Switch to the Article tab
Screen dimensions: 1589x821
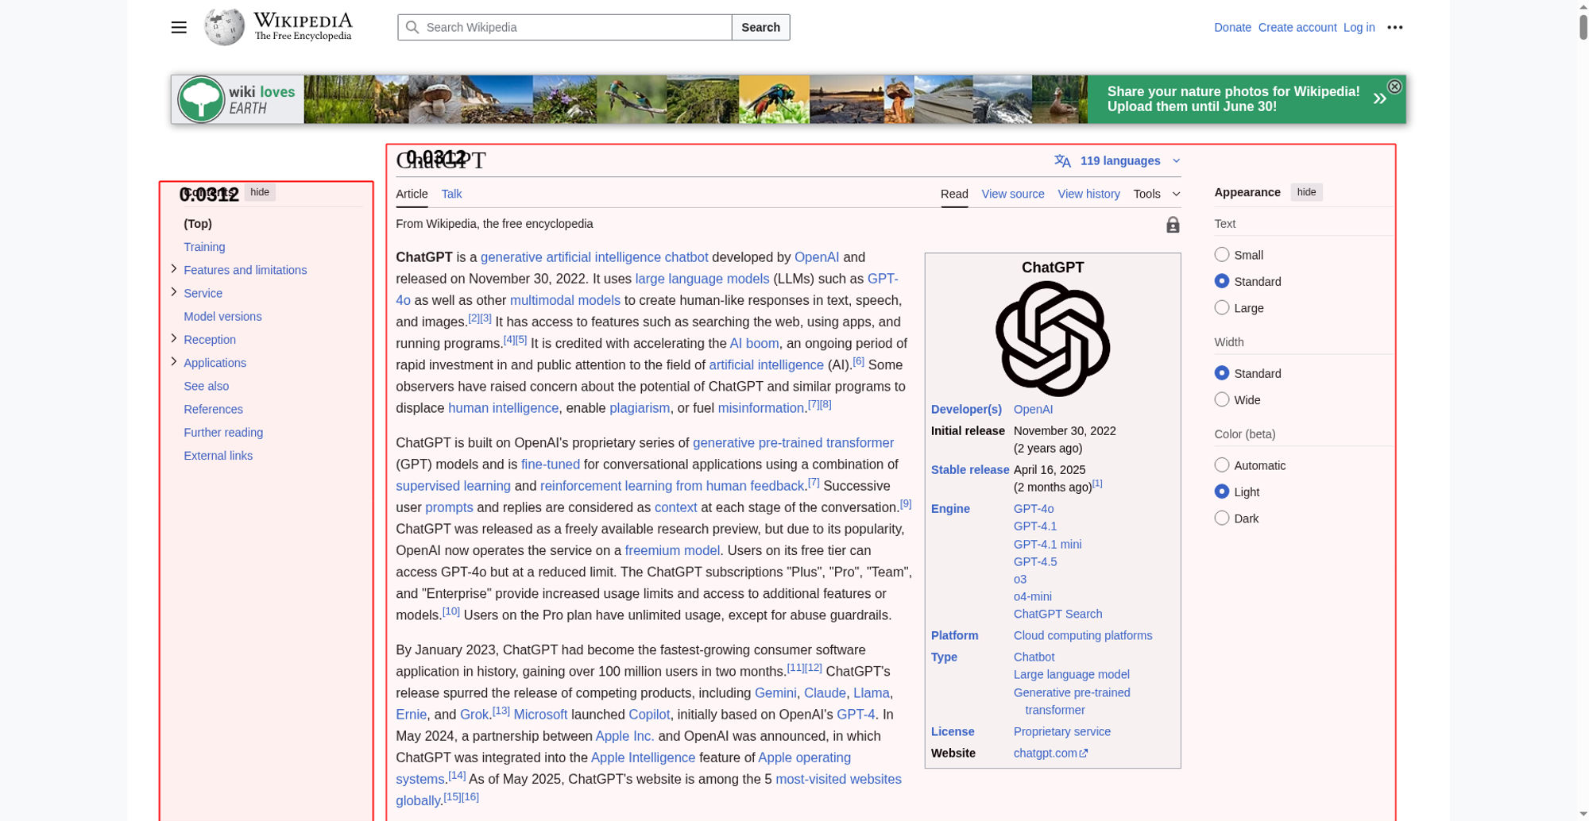tap(412, 194)
